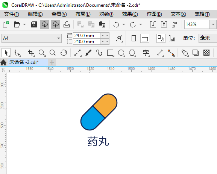Viewport: 217px width, 174px height.
Task: Toggle the all pages layout button
Action: 161,38
